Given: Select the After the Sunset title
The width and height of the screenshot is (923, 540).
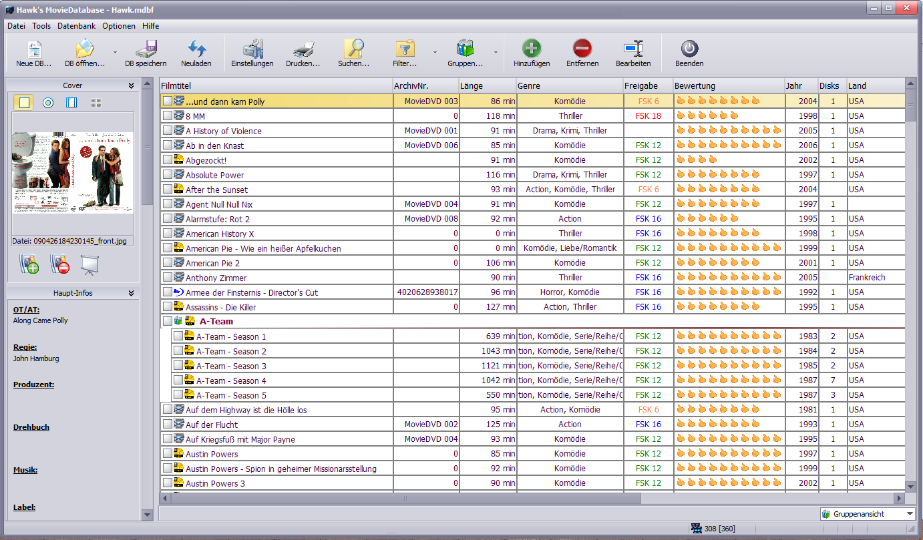Looking at the screenshot, I should pos(216,190).
